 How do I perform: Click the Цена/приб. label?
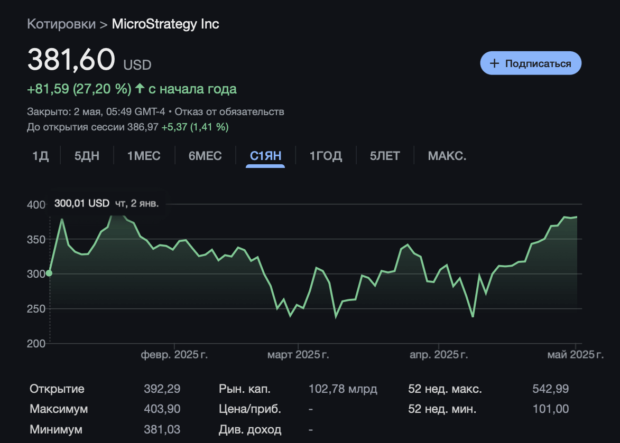tap(250, 409)
